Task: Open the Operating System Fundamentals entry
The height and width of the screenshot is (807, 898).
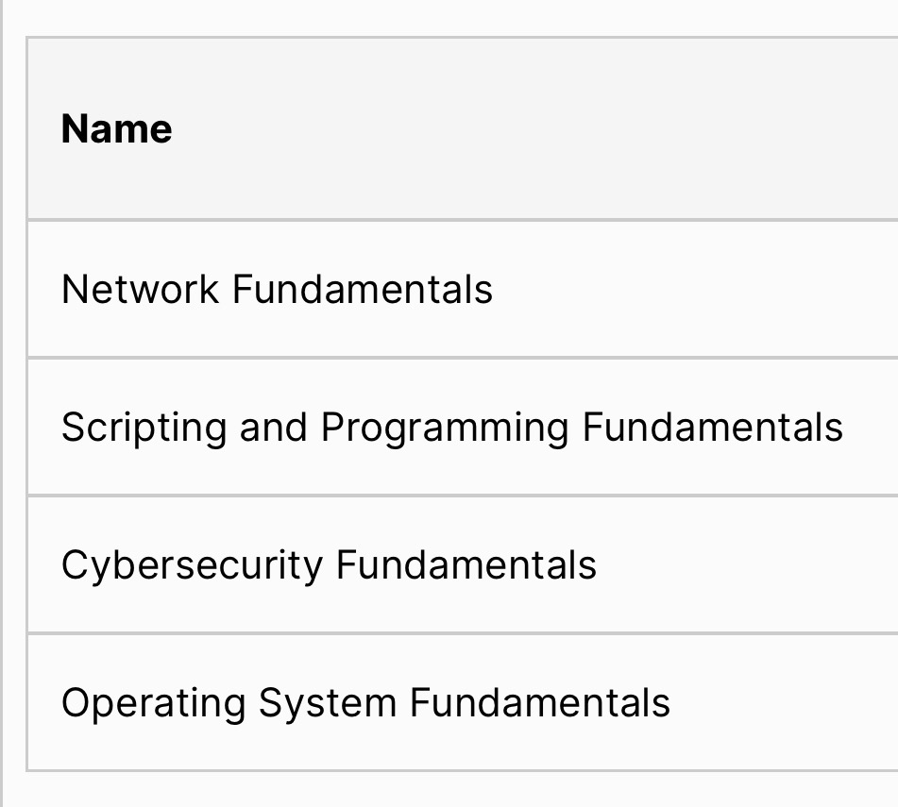Action: [365, 703]
